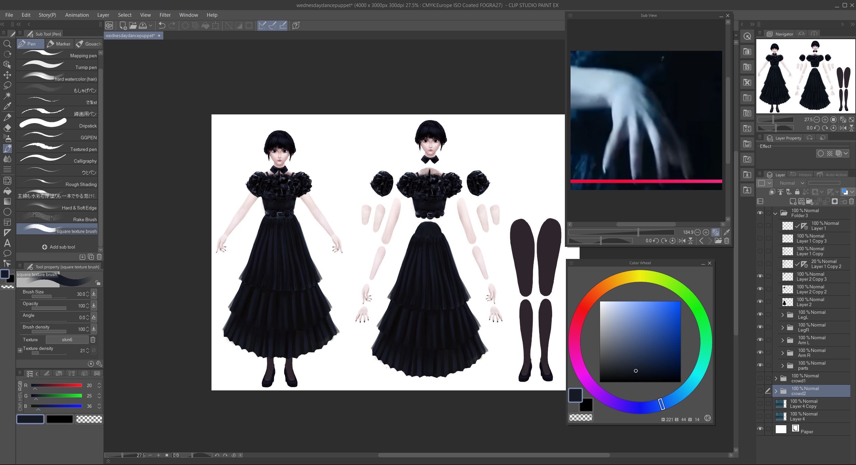
Task: Select the Magnifier zoom tool
Action: coord(7,44)
